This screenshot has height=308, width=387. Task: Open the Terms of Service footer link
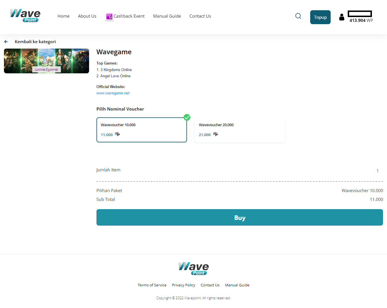152,285
